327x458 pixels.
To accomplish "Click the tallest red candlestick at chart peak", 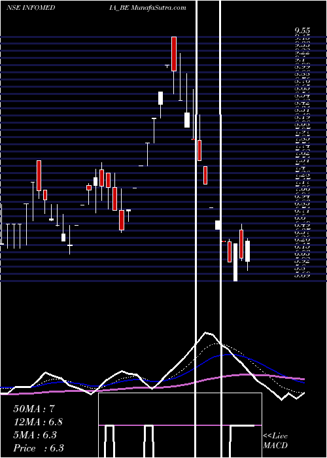I will 174,54.
